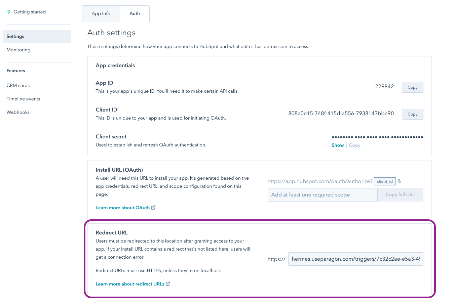Open Learn more about redirect URLs link
This screenshot has width=453, height=306.
(130, 284)
